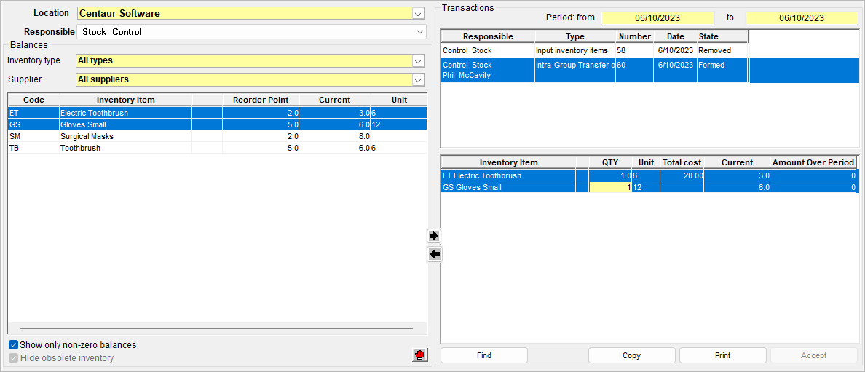The width and height of the screenshot is (865, 372).
Task: Select the Electric Toothbrush balance row
Action: click(217, 113)
